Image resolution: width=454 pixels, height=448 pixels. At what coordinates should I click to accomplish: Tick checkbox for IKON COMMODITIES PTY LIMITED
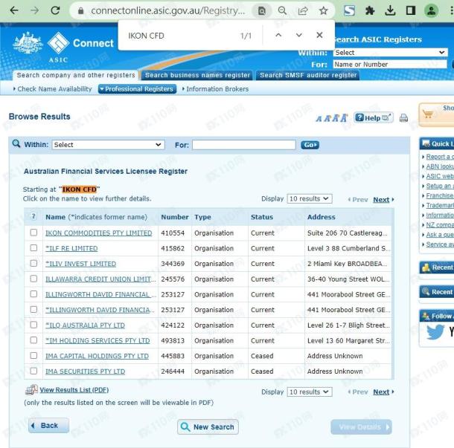[33, 233]
